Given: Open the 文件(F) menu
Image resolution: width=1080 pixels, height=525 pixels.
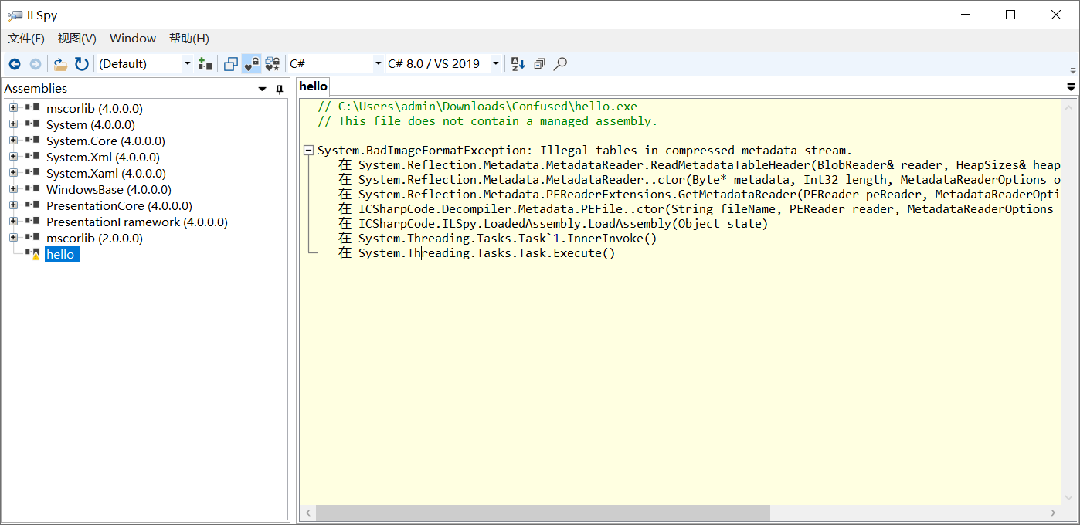Looking at the screenshot, I should click(26, 39).
